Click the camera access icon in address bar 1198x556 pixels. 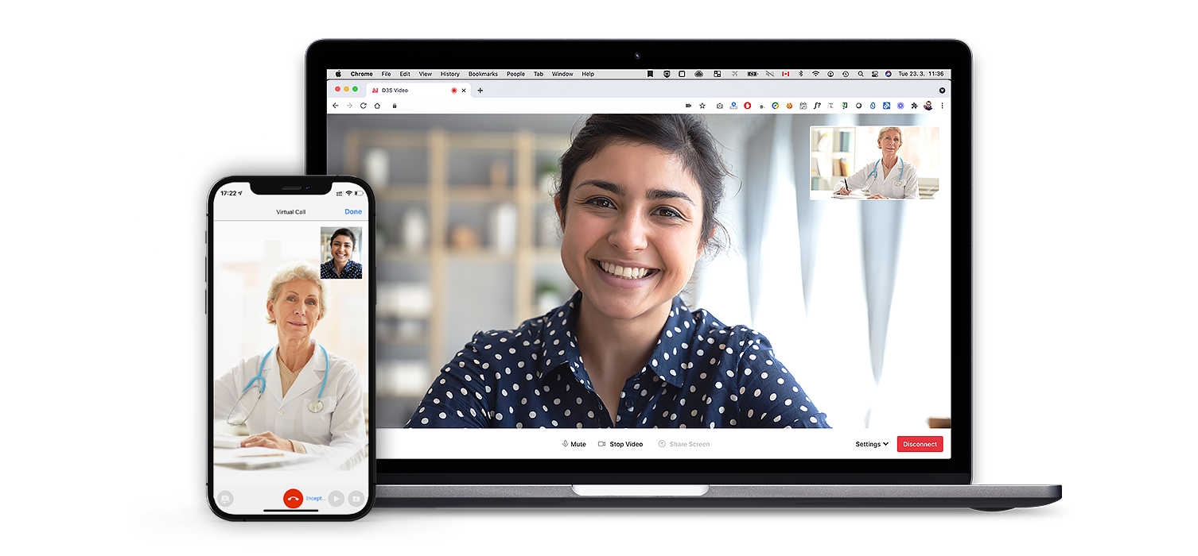(688, 106)
